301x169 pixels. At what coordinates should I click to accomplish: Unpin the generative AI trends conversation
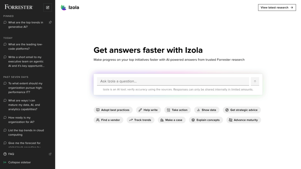point(50,22)
